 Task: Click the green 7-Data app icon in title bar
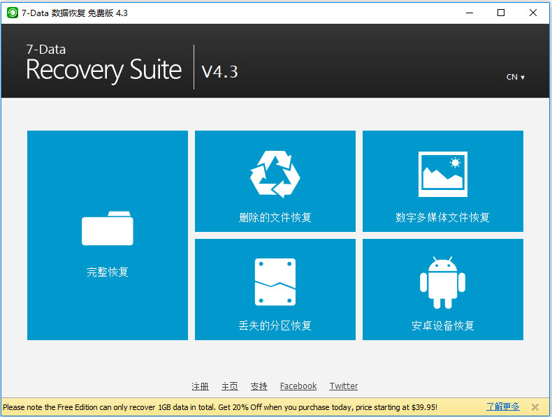[x=13, y=13]
